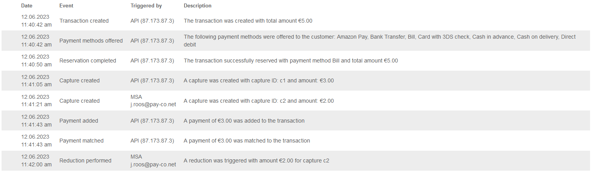Select the Transaction created event row

[296, 21]
